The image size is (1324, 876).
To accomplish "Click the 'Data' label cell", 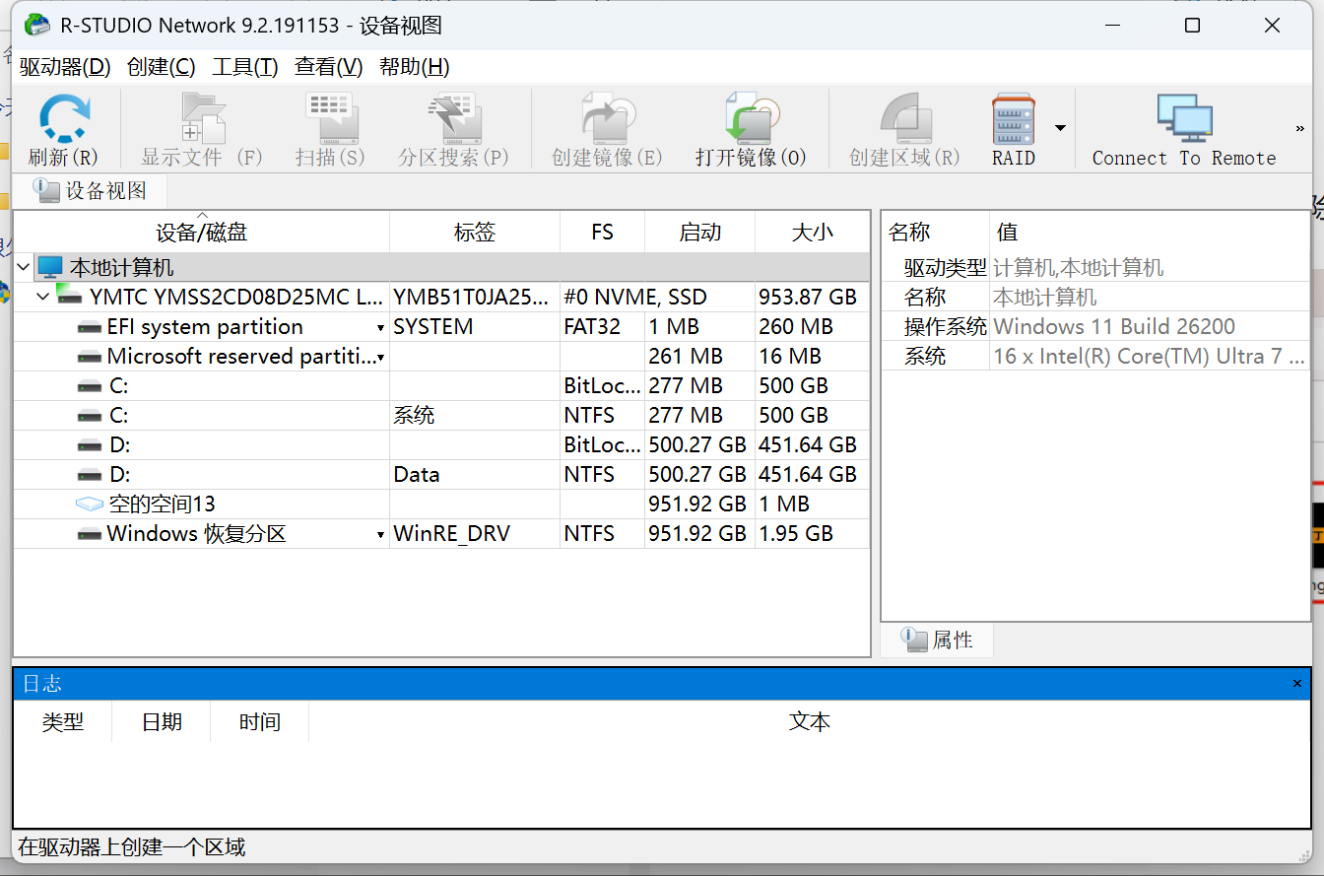I will [417, 475].
